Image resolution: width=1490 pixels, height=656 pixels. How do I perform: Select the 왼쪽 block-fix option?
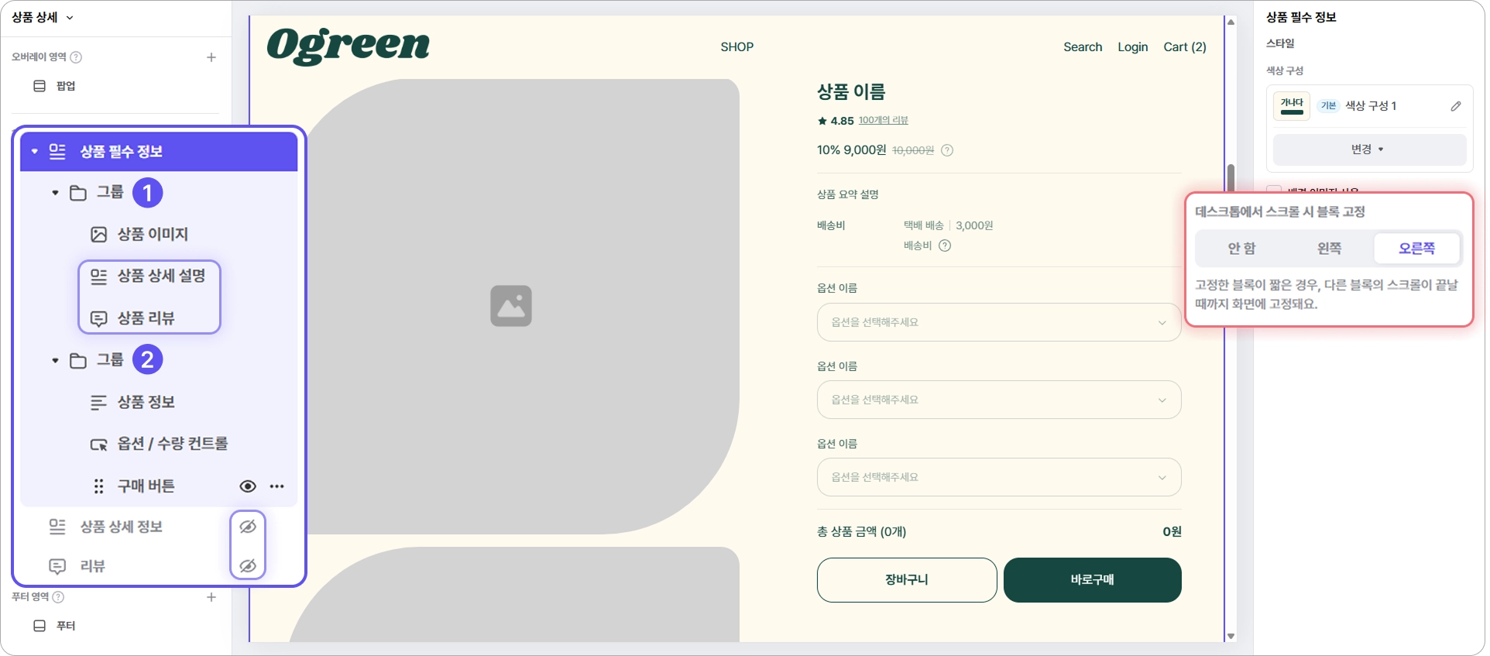[1329, 249]
